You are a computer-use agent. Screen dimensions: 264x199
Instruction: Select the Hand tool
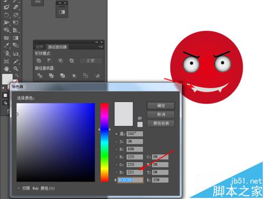6,69
